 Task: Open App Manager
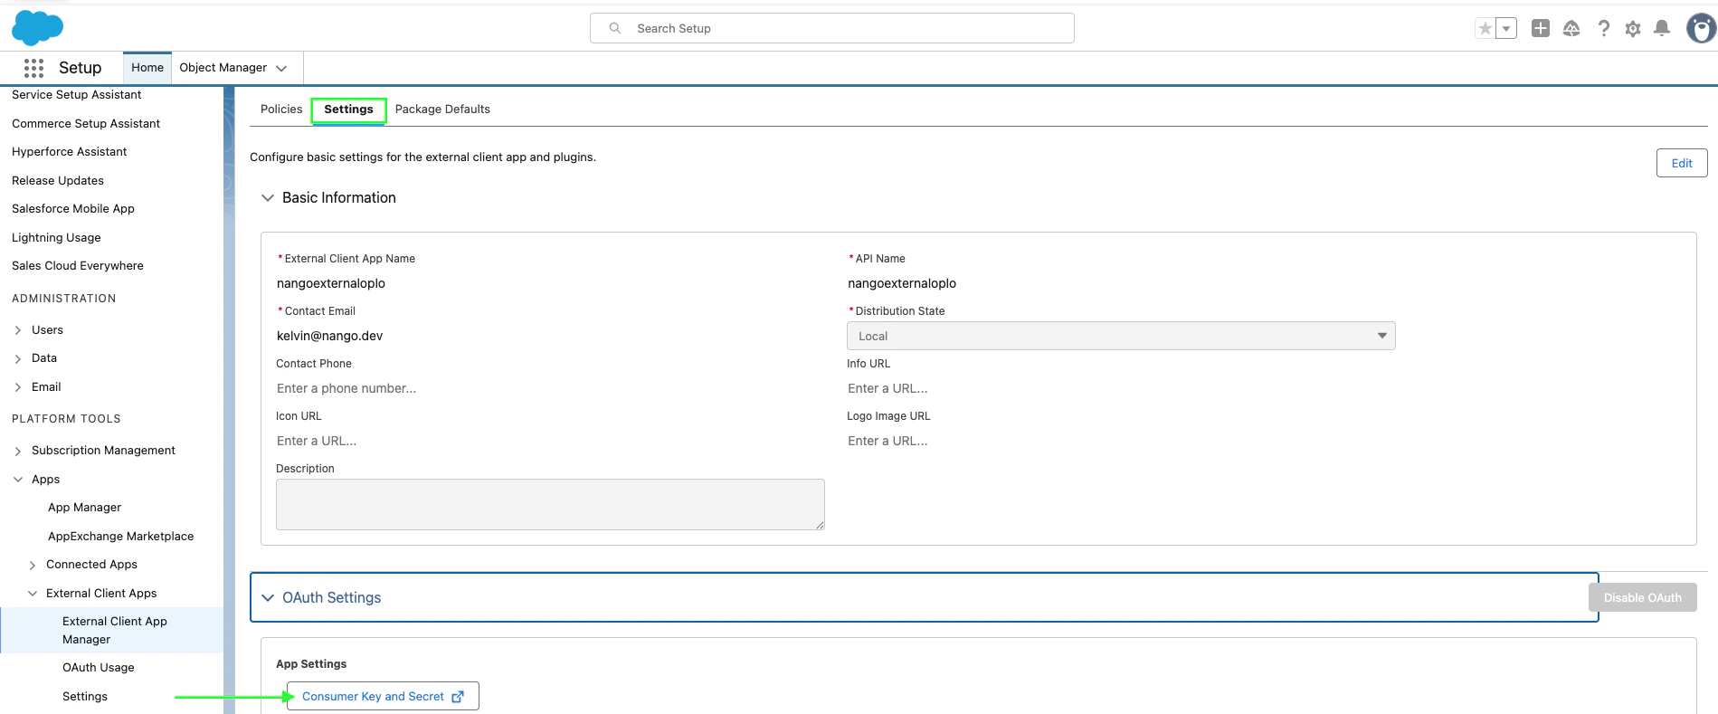pos(84,508)
